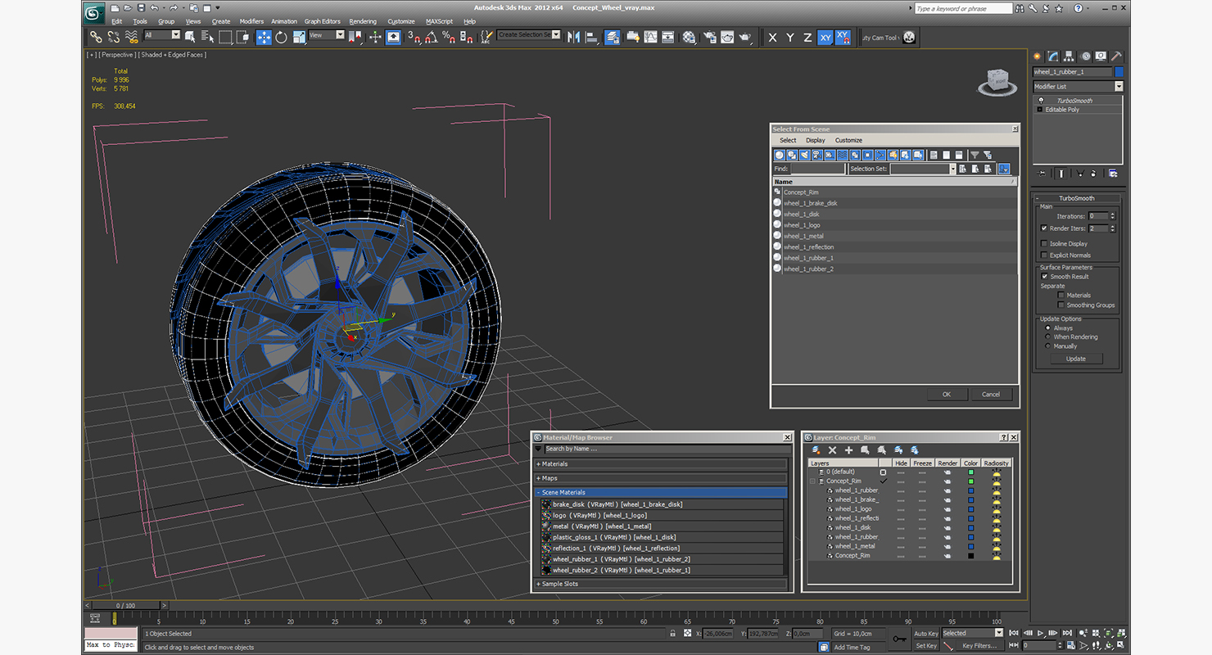Check Separate by Smoothing Groups option

1061,305
